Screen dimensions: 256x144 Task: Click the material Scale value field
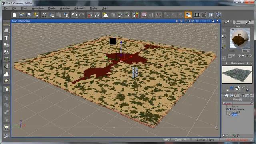[244, 51]
